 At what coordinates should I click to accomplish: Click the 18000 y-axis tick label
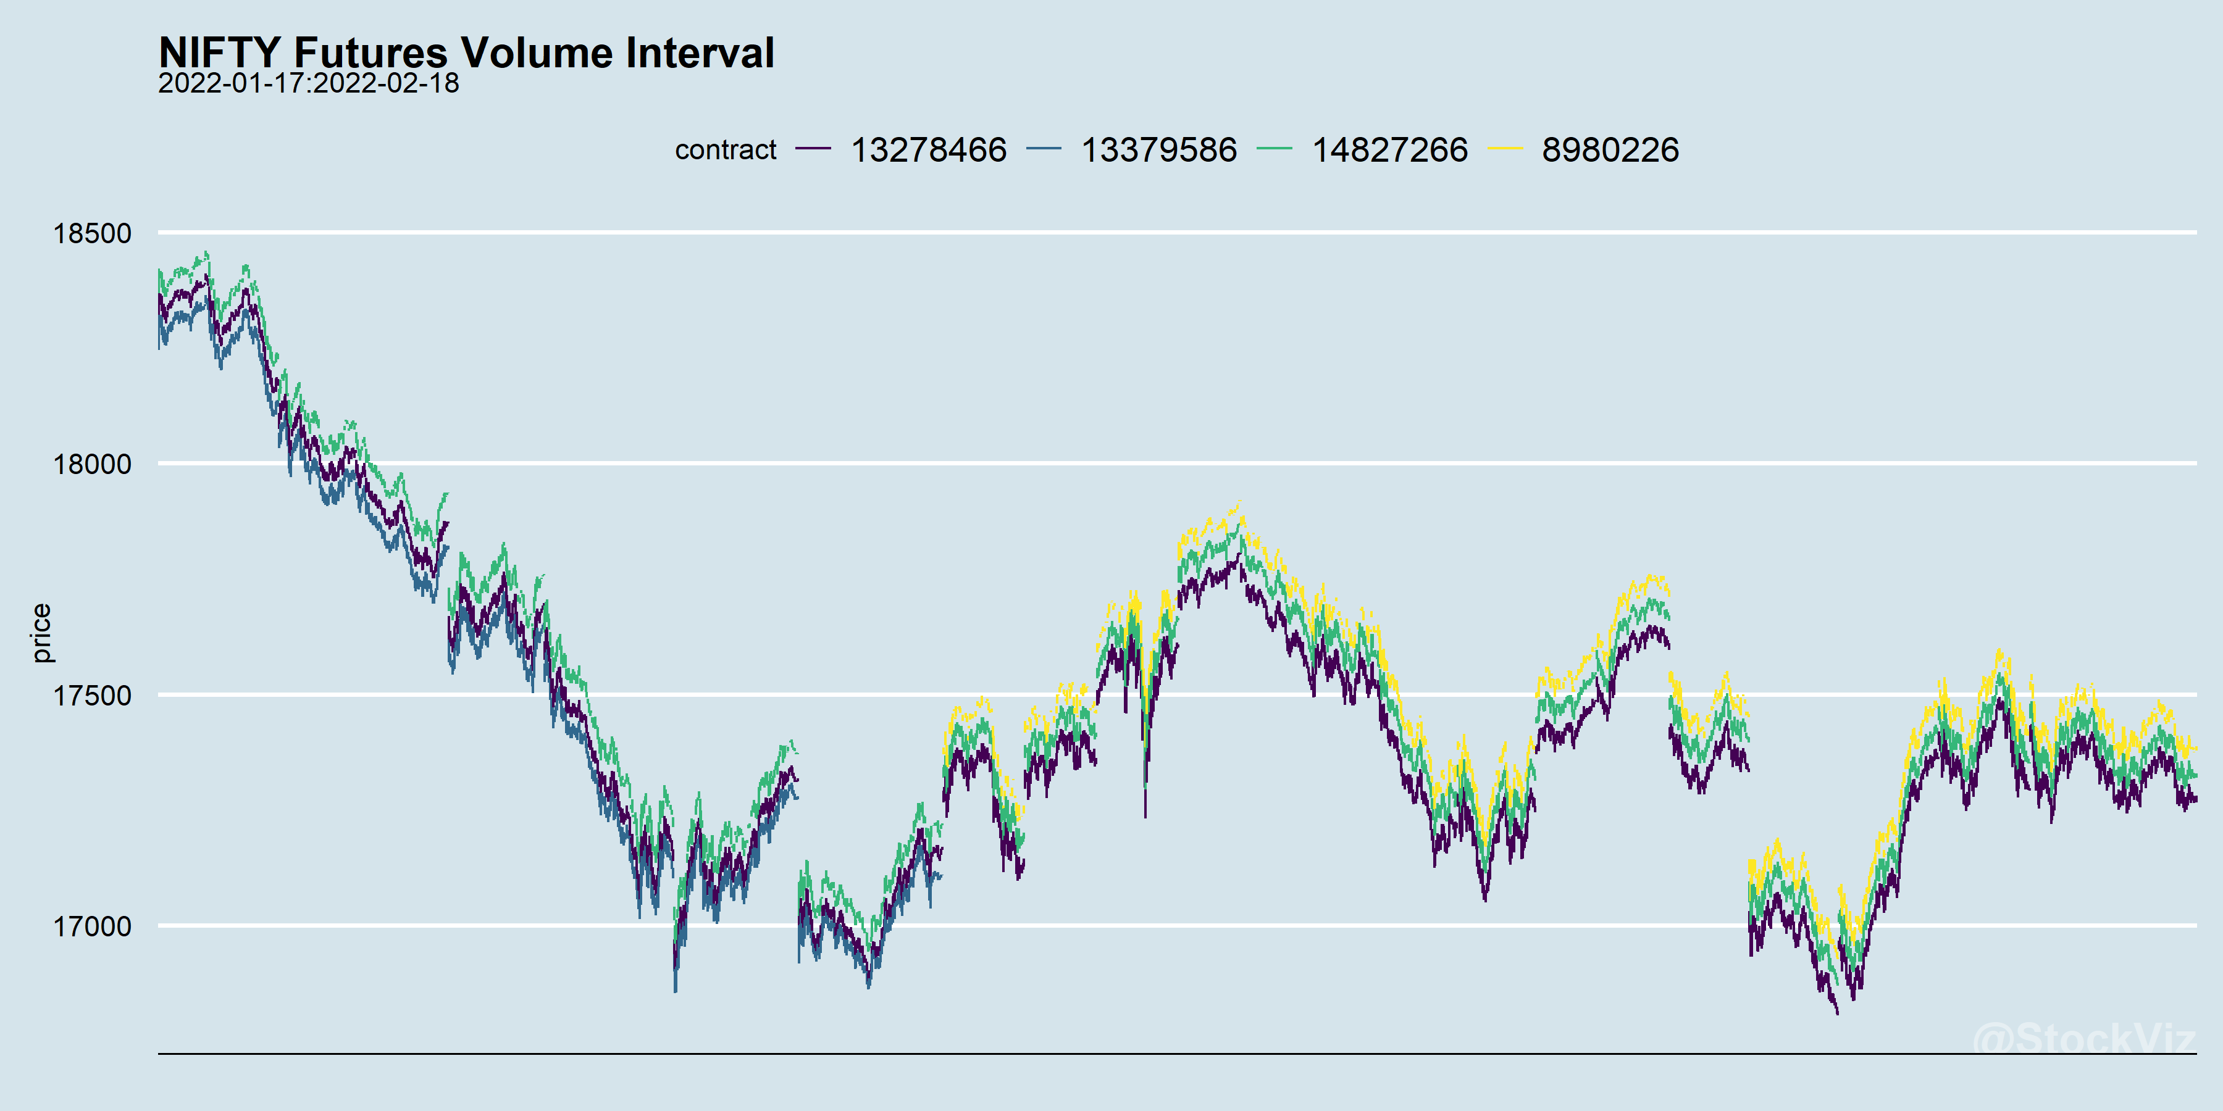(x=93, y=464)
